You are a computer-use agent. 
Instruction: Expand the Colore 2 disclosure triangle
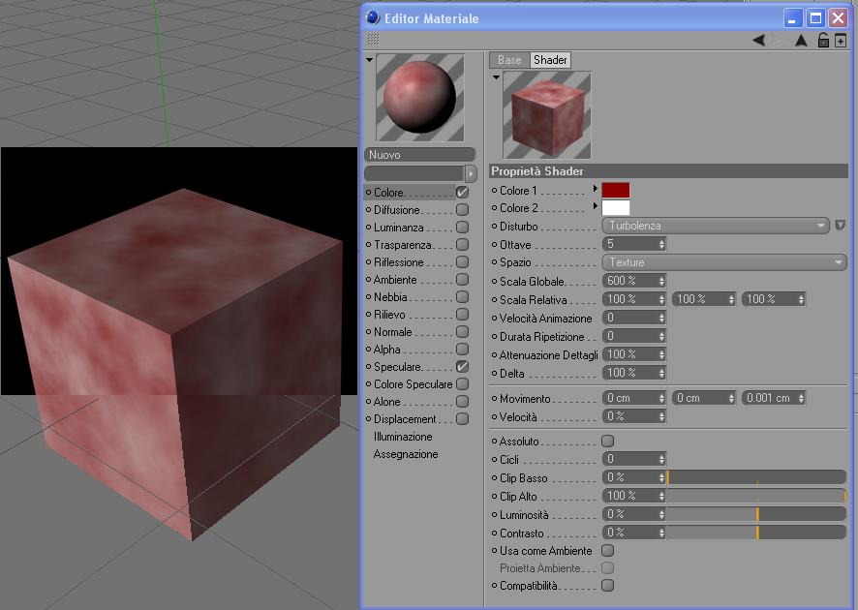(596, 206)
